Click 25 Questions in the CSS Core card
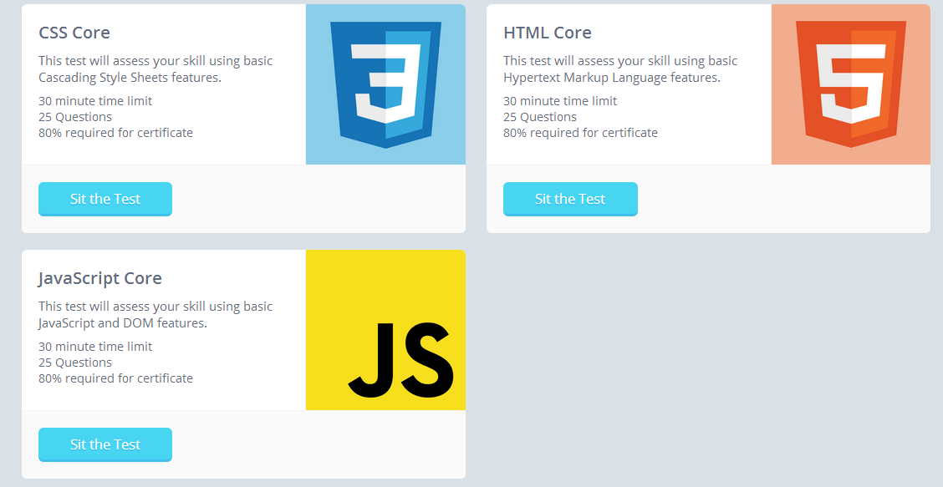943x487 pixels. tap(75, 117)
